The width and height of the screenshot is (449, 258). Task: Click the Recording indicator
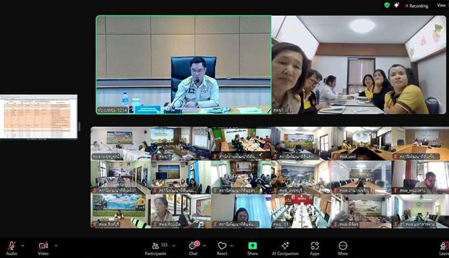[417, 6]
